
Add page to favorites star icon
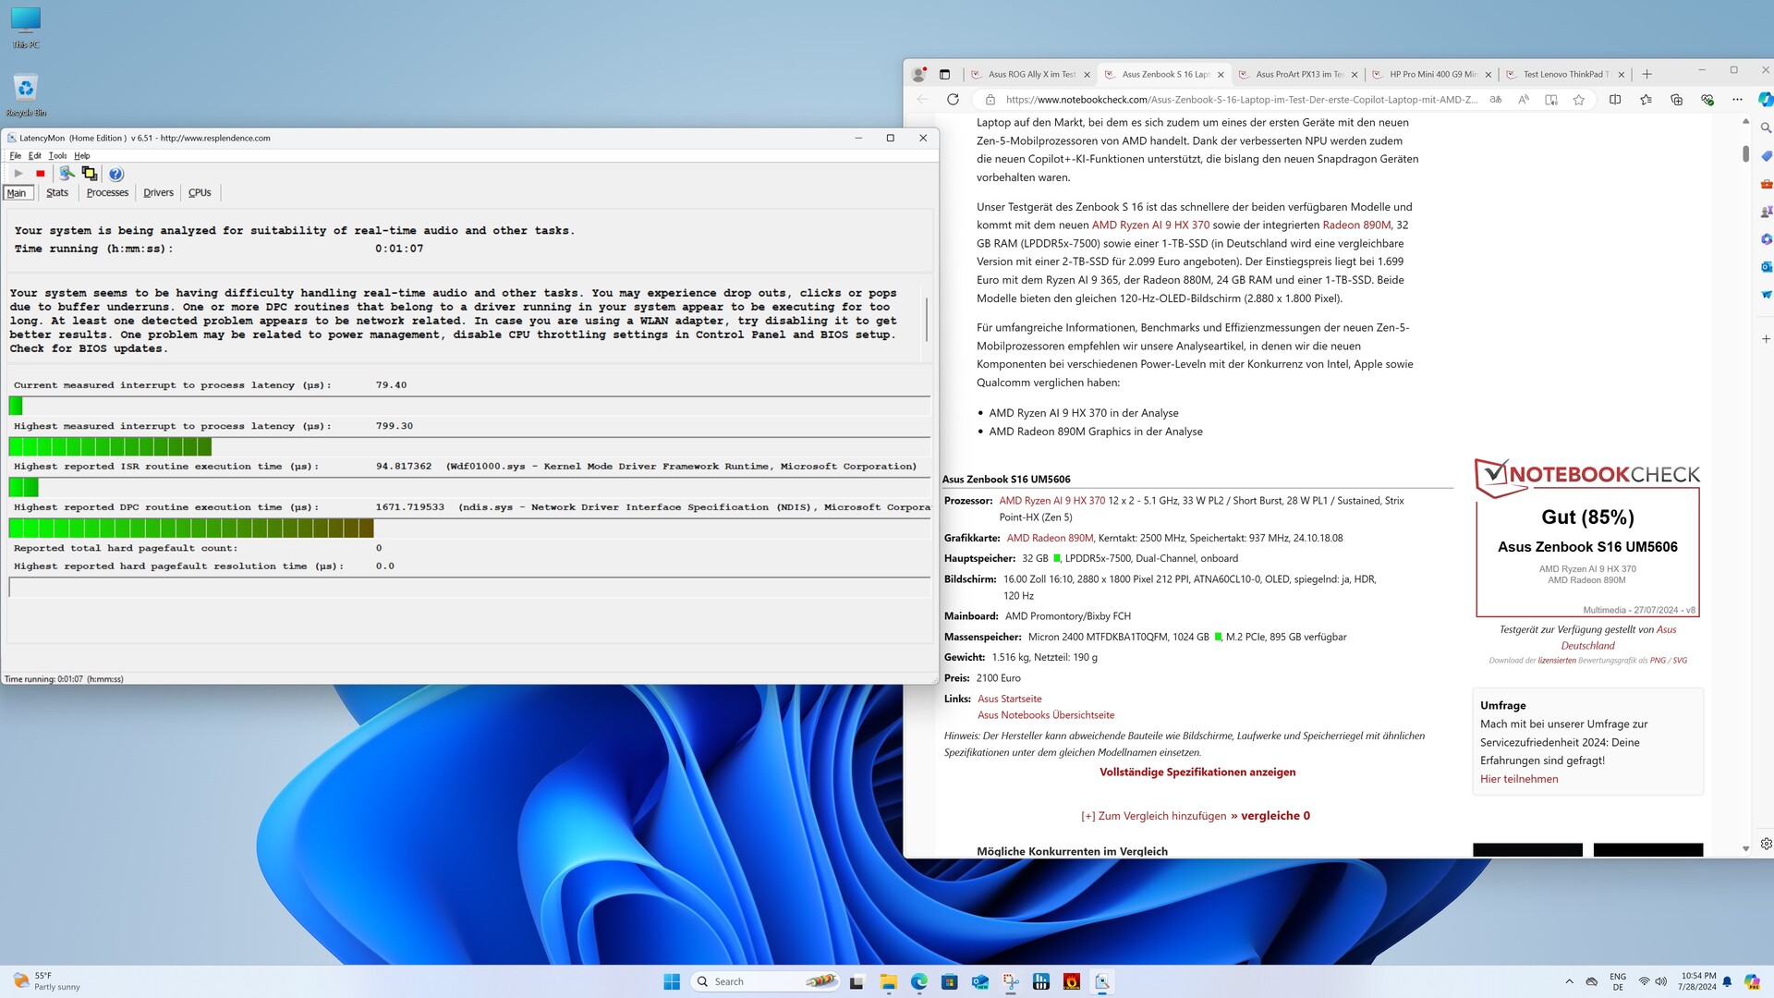click(1579, 100)
